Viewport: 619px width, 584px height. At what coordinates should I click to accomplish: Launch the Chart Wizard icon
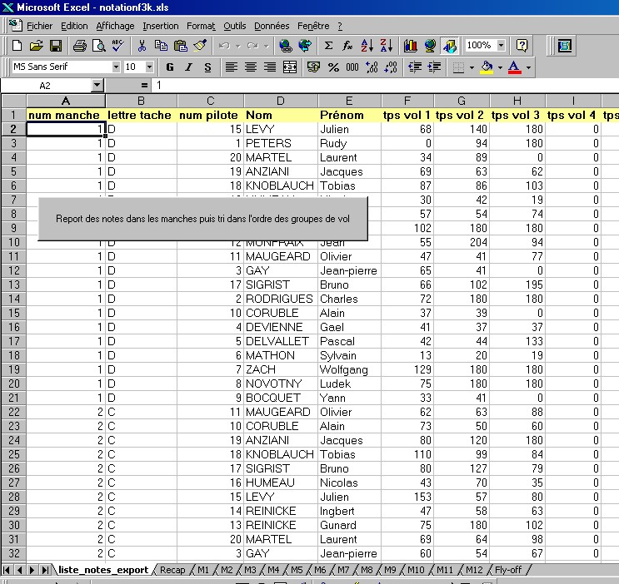click(410, 46)
